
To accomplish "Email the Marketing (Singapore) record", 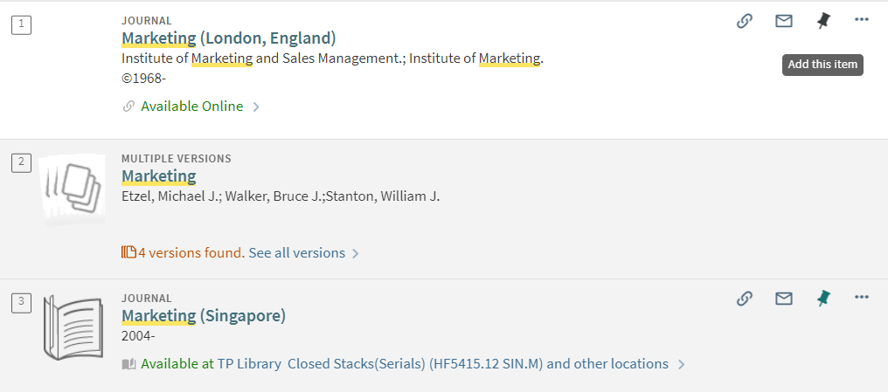I will click(x=784, y=298).
